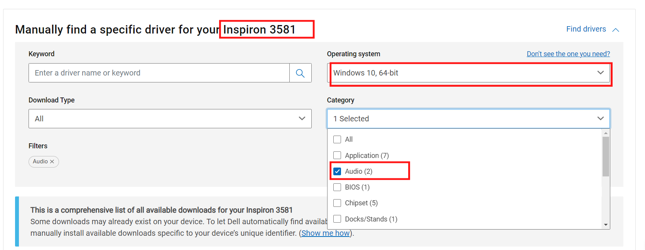Click the category list scrollbar thumb
The image size is (645, 250).
click(606, 156)
